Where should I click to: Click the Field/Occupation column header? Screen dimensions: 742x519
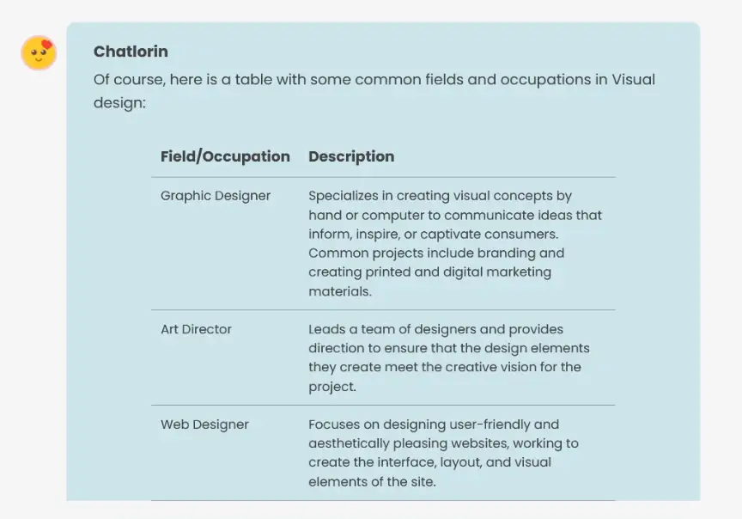click(225, 156)
